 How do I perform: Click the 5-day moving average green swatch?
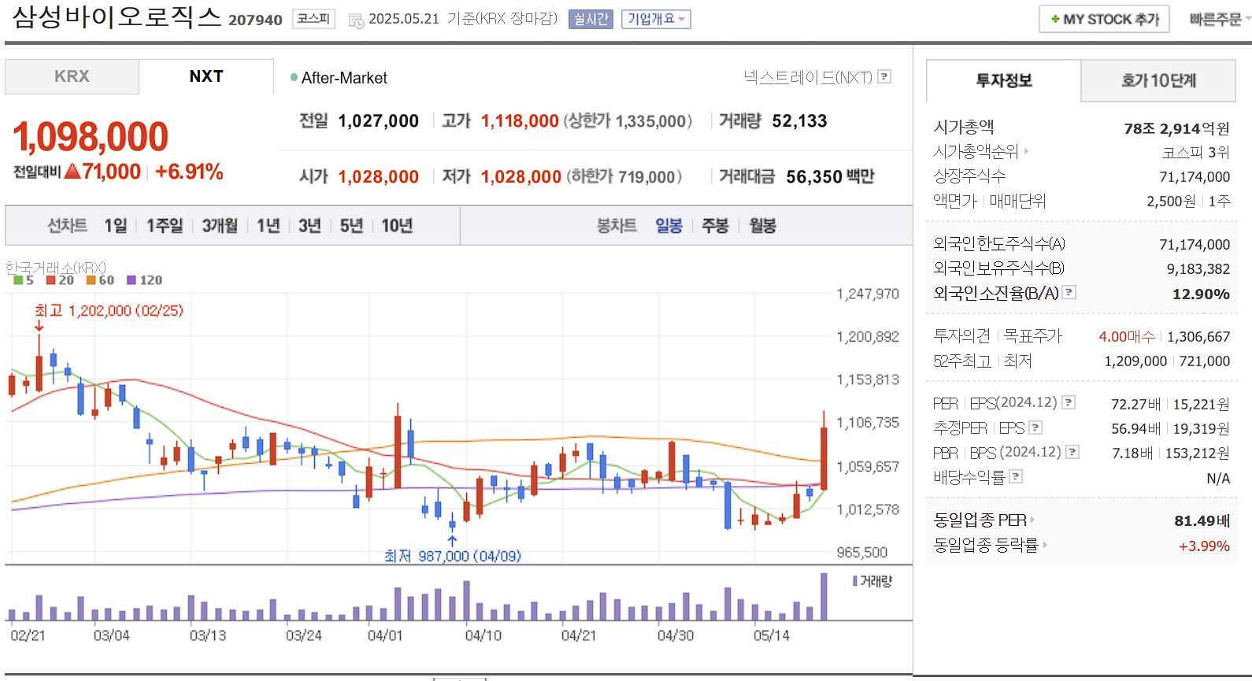point(17,279)
